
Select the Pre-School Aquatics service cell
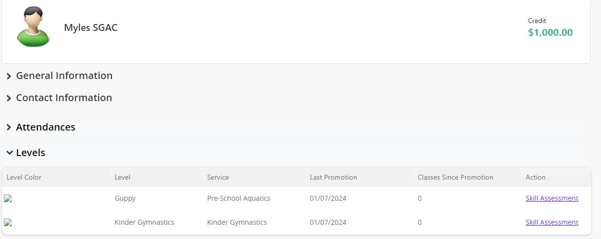[x=239, y=198]
